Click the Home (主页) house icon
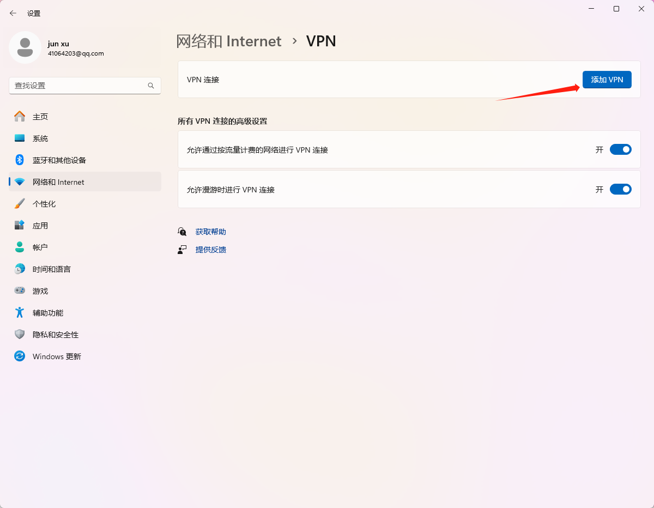This screenshot has height=508, width=654. coord(20,117)
